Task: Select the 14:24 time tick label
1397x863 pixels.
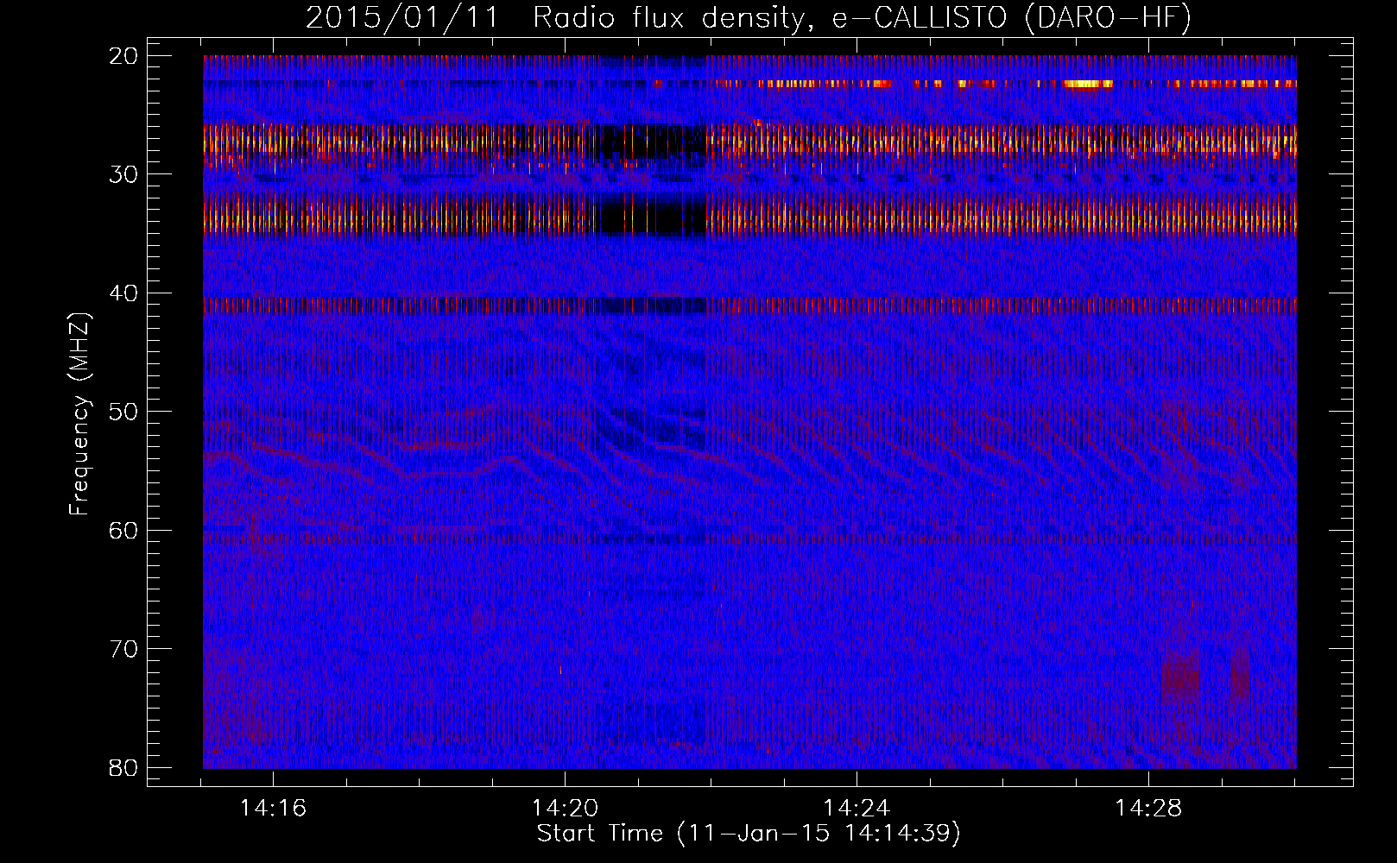Action: click(857, 809)
